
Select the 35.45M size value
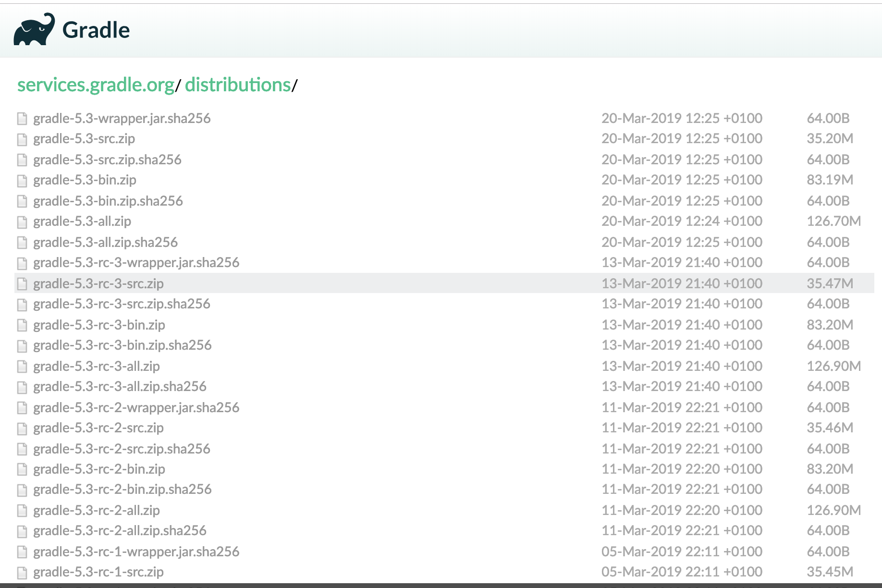tap(830, 572)
